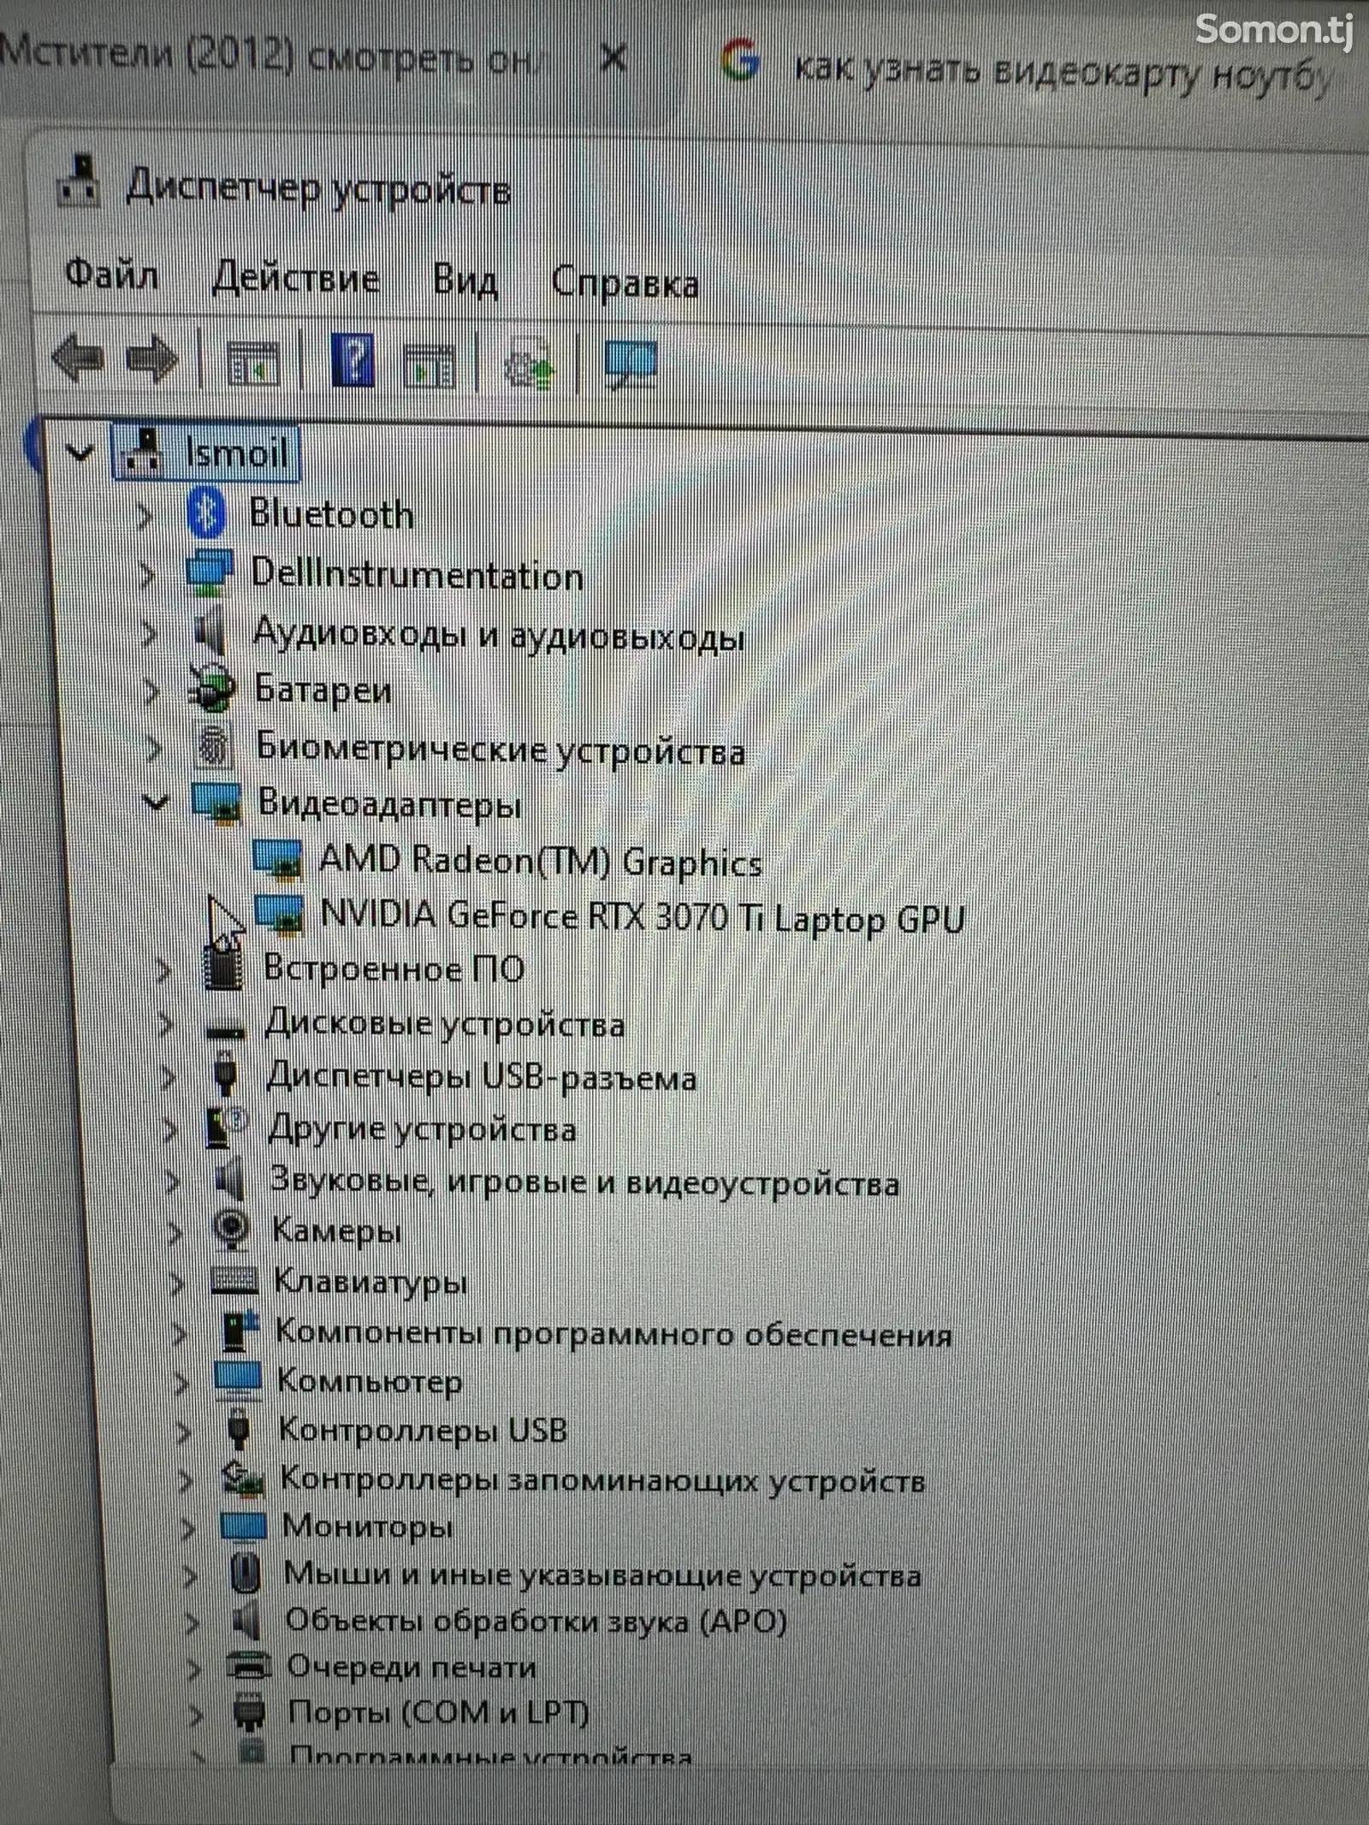
Task: Click the show/hide console tree toolbar icon
Action: point(253,363)
